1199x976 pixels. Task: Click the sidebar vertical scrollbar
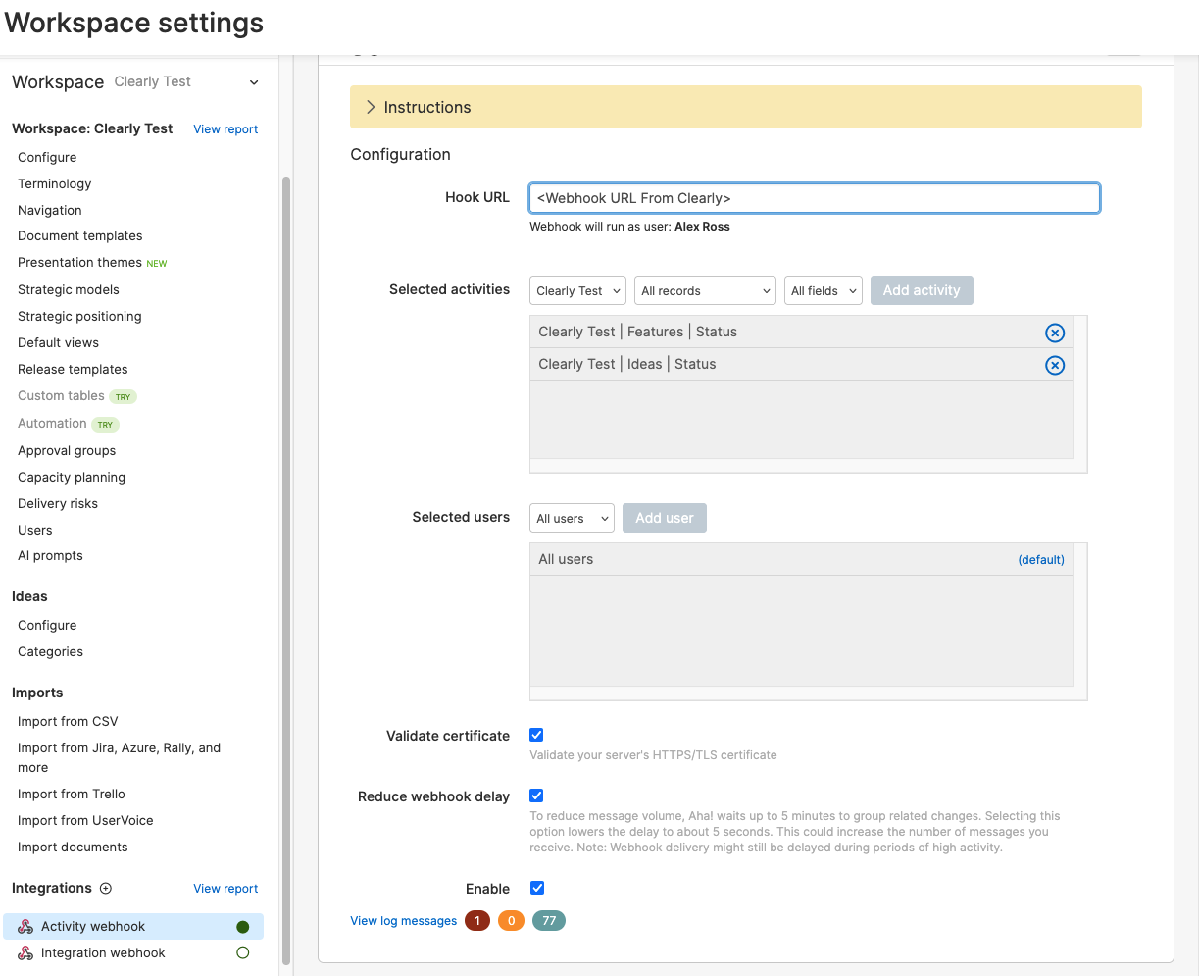click(x=286, y=569)
